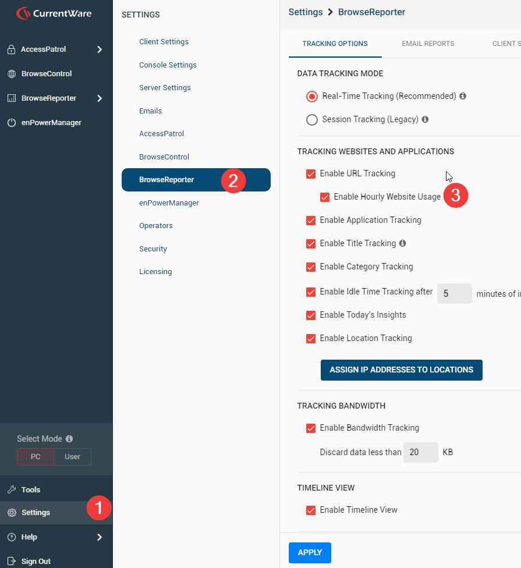Disable Enable Bandwidth Tracking checkbox
The height and width of the screenshot is (568, 521).
(310, 428)
